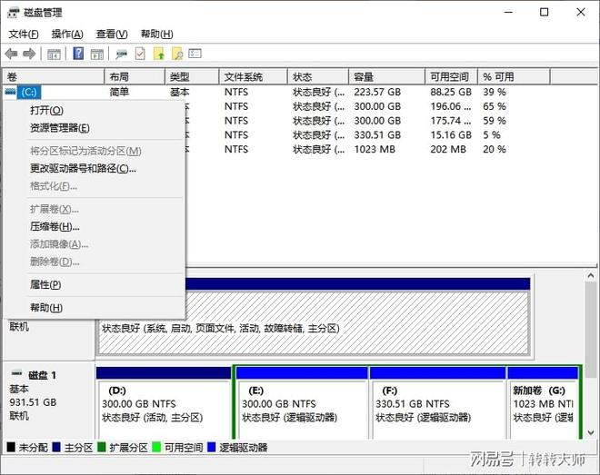Click the Back arrow toolbar icon
The image size is (600, 475).
[12, 54]
